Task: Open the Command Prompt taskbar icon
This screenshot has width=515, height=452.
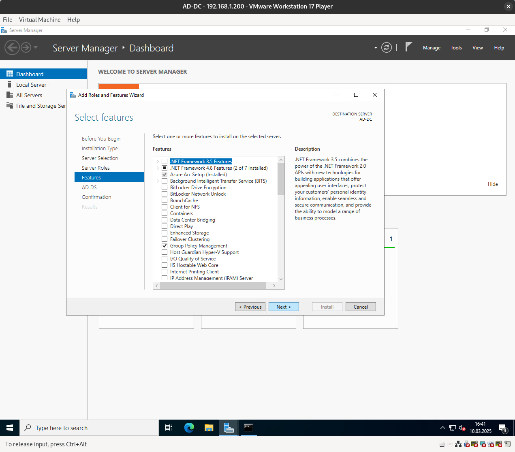Action: [x=248, y=428]
